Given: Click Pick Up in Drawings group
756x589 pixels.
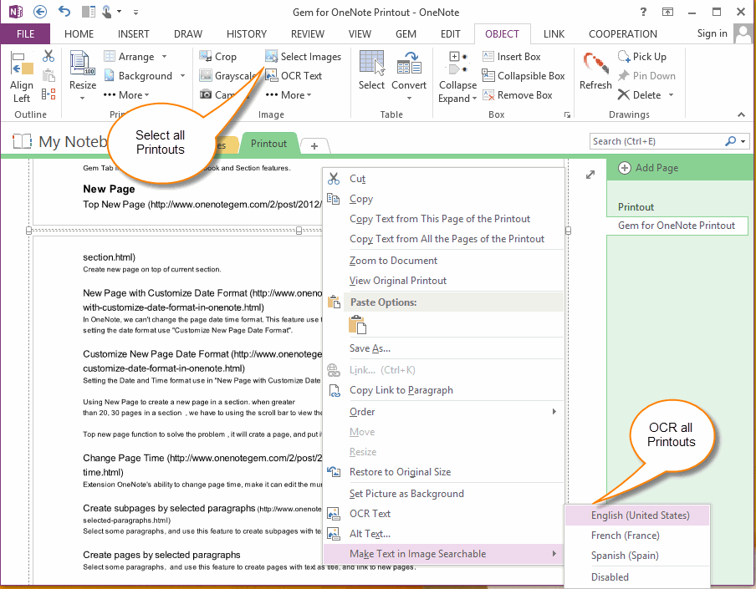Looking at the screenshot, I should tap(641, 56).
